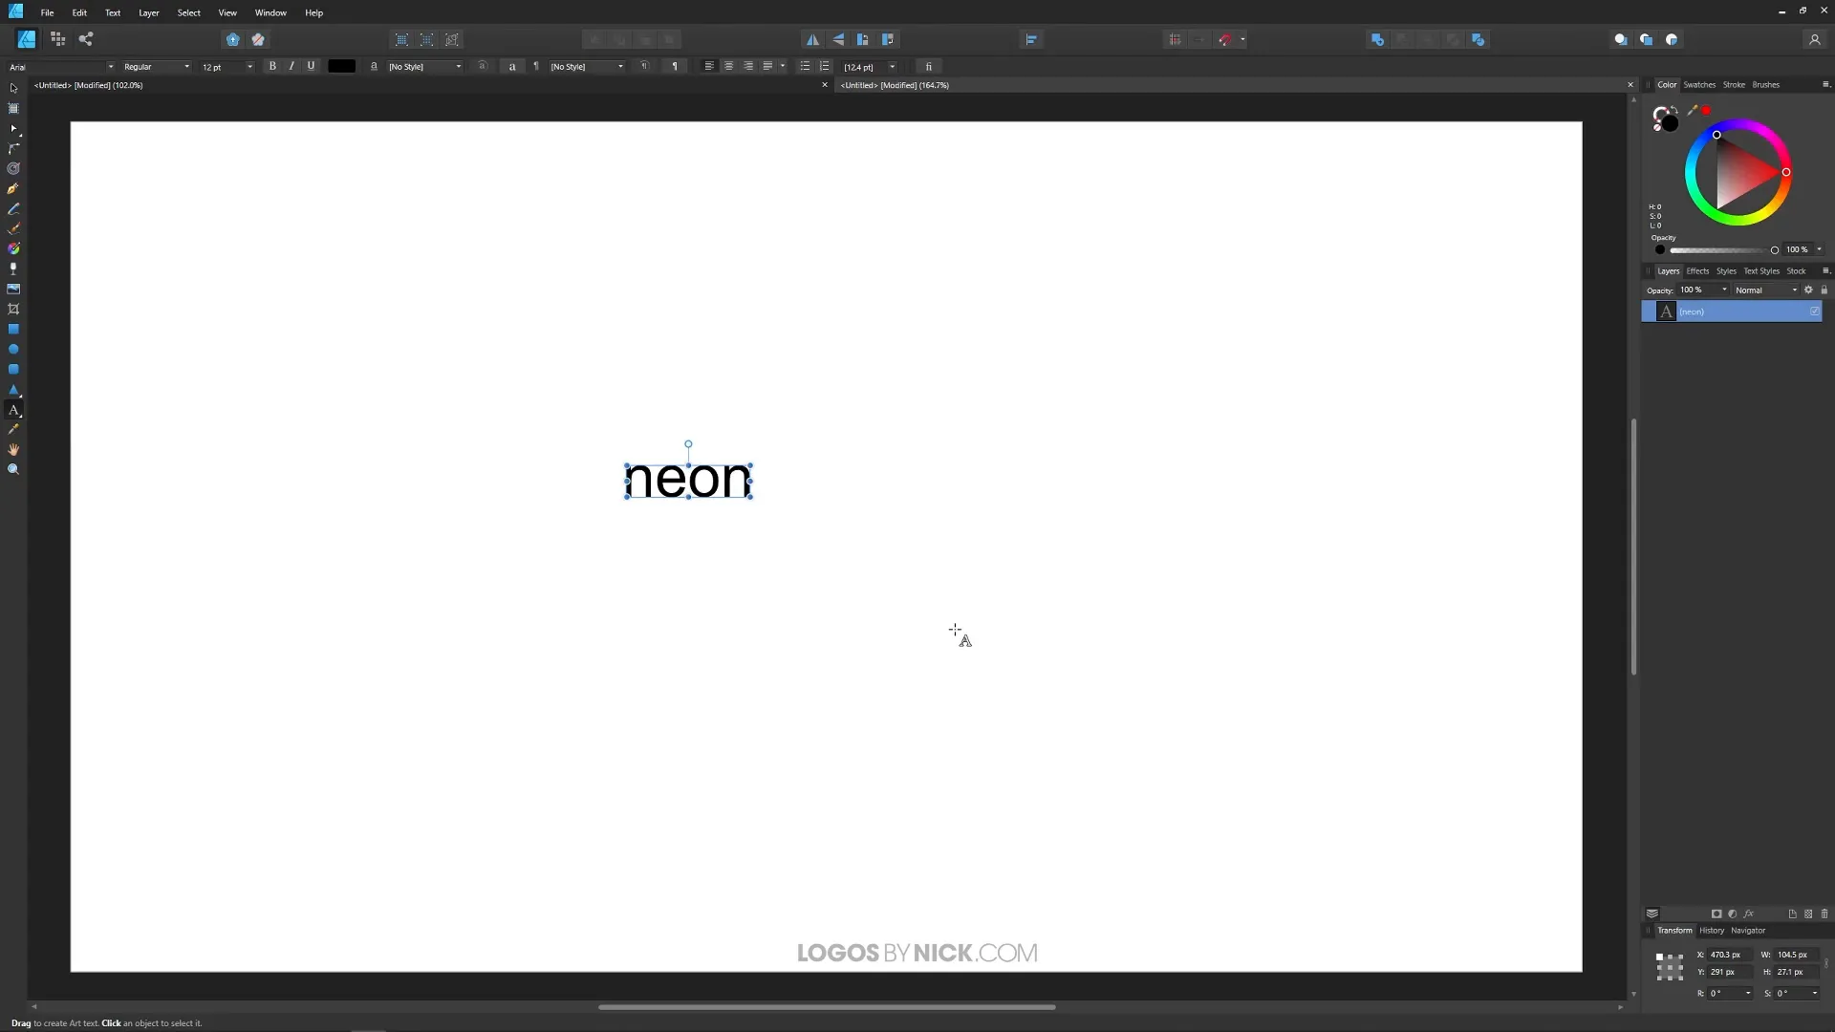Add a new layer in the Layers panel
This screenshot has width=1835, height=1032.
[x=1793, y=914]
